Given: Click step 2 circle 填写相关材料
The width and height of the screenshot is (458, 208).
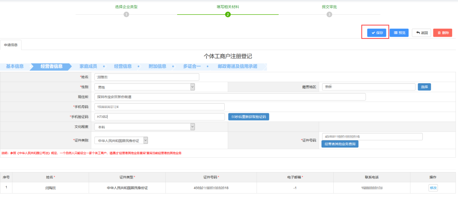Looking at the screenshot, I should click(x=228, y=14).
